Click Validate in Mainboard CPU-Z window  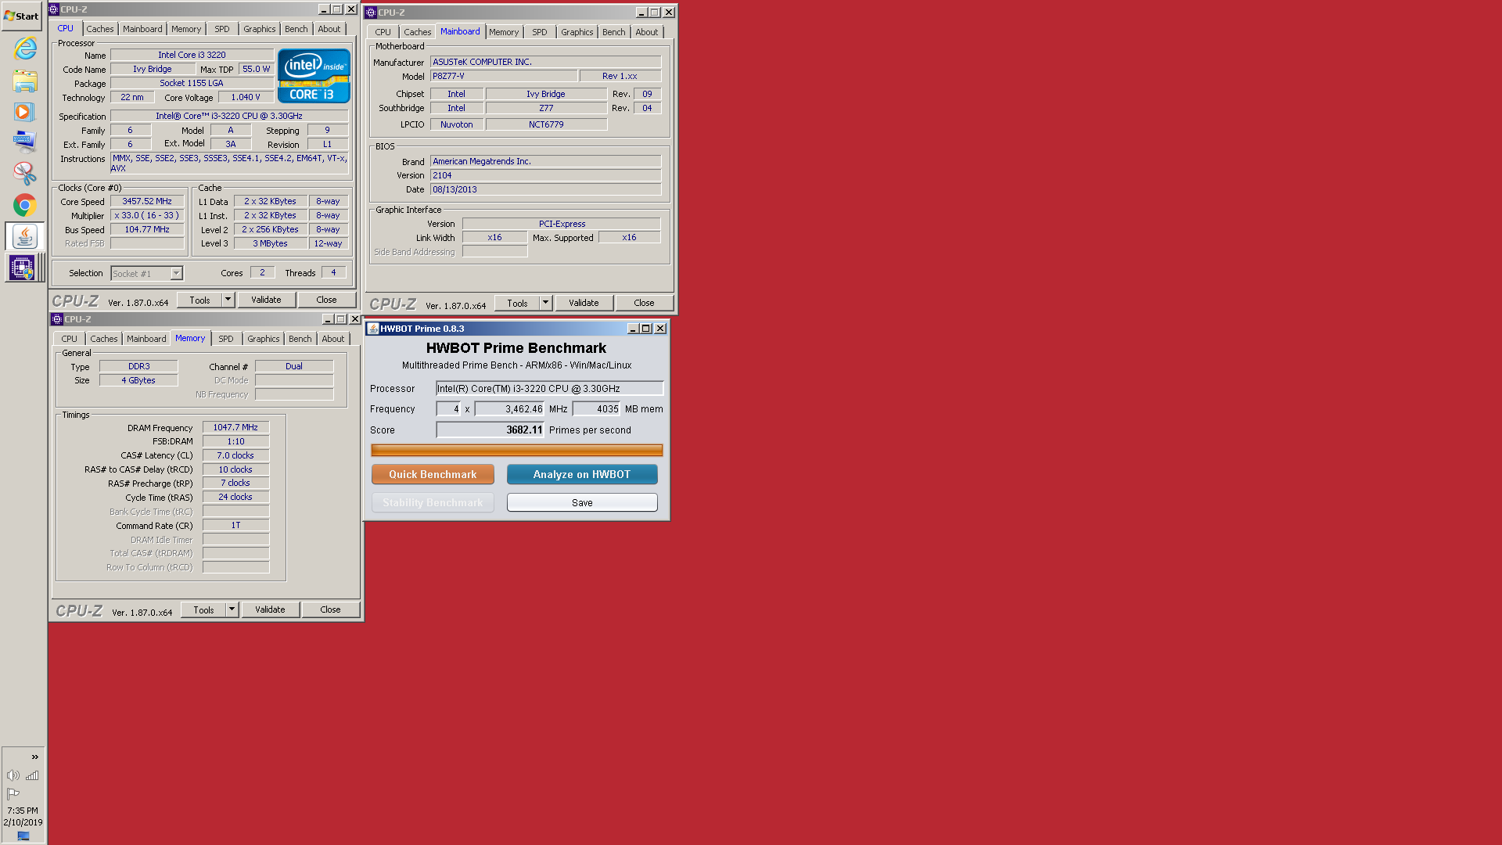[584, 303]
